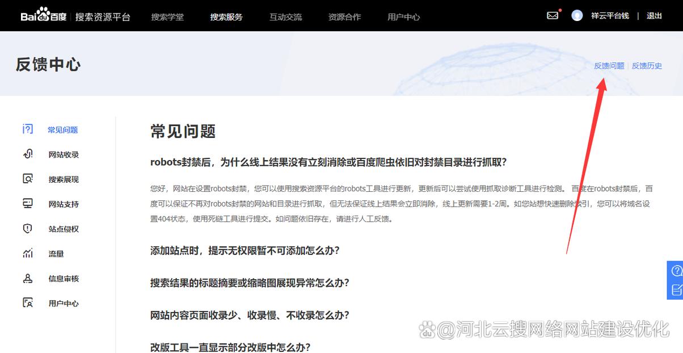The width and height of the screenshot is (683, 353).
Task: Expand 改版工具一直显示部分改版中怎么办 question
Action: pos(230,347)
